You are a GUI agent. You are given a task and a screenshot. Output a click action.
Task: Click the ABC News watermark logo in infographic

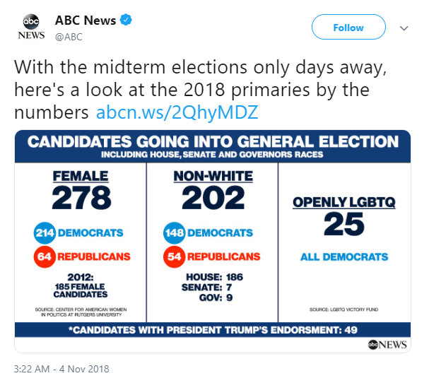tap(387, 345)
